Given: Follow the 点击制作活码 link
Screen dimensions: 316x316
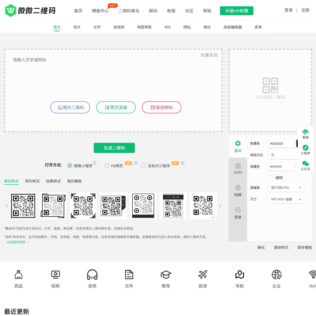Looking at the screenshot, I should point(17,242).
